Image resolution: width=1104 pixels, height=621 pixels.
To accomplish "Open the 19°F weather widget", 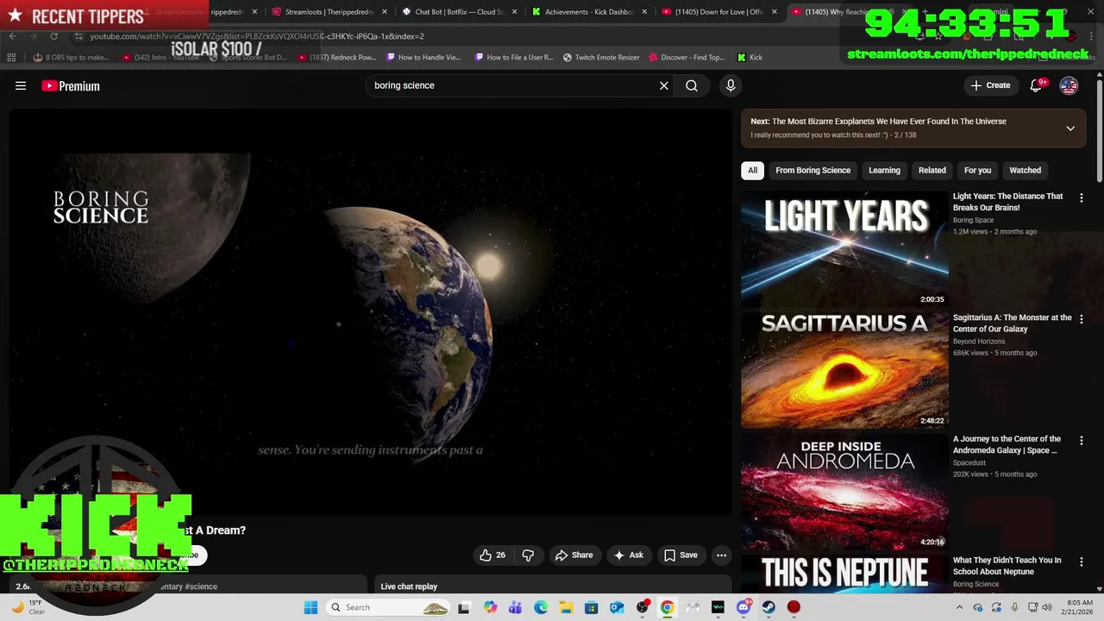I will tap(28, 607).
